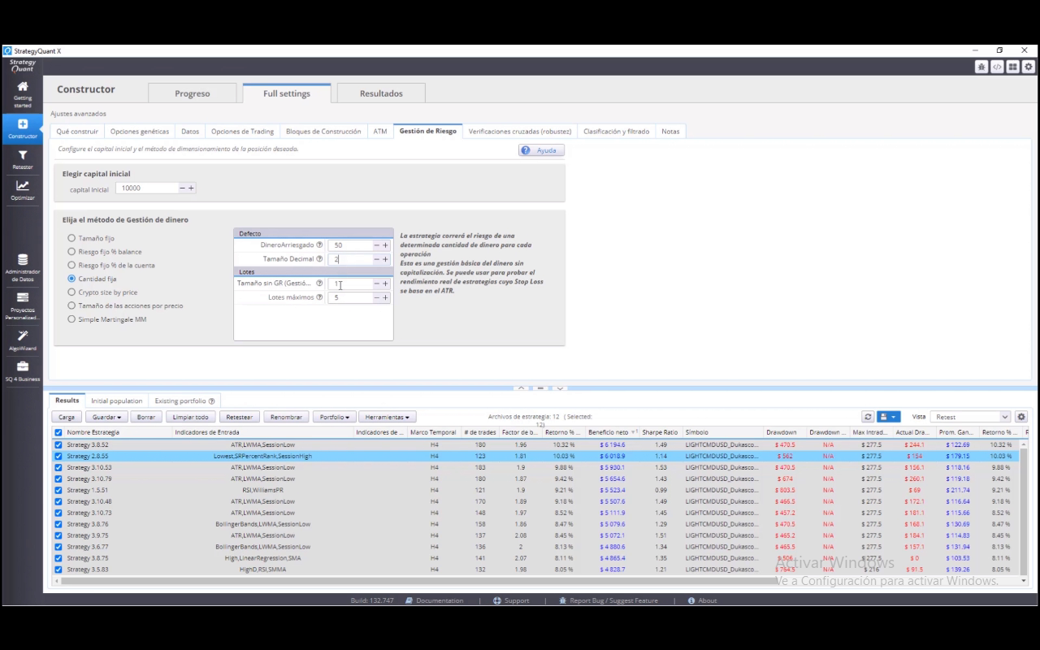1040x650 pixels.
Task: Click the capital inicial input field
Action: (x=147, y=188)
